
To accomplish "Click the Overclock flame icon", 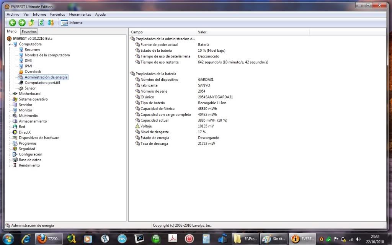I will (x=21, y=72).
